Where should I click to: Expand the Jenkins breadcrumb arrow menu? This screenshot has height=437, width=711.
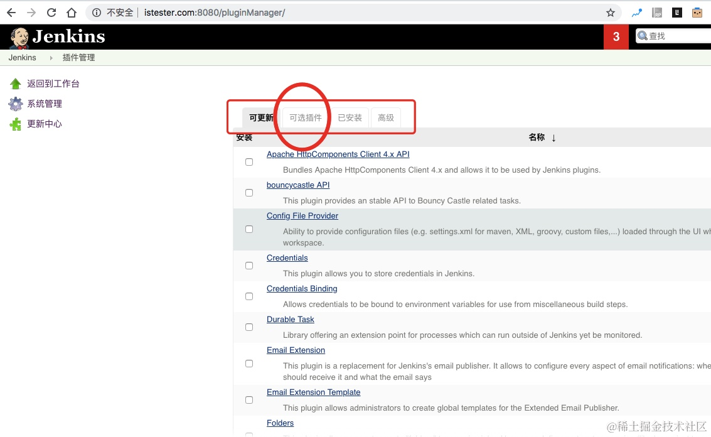pos(51,58)
